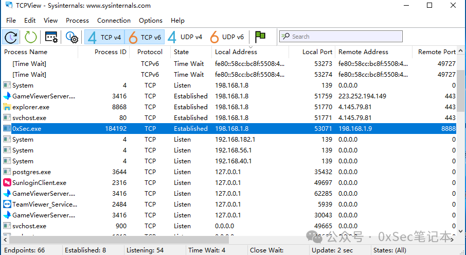Click the green refresh icon
The image size is (466, 255).
point(30,37)
